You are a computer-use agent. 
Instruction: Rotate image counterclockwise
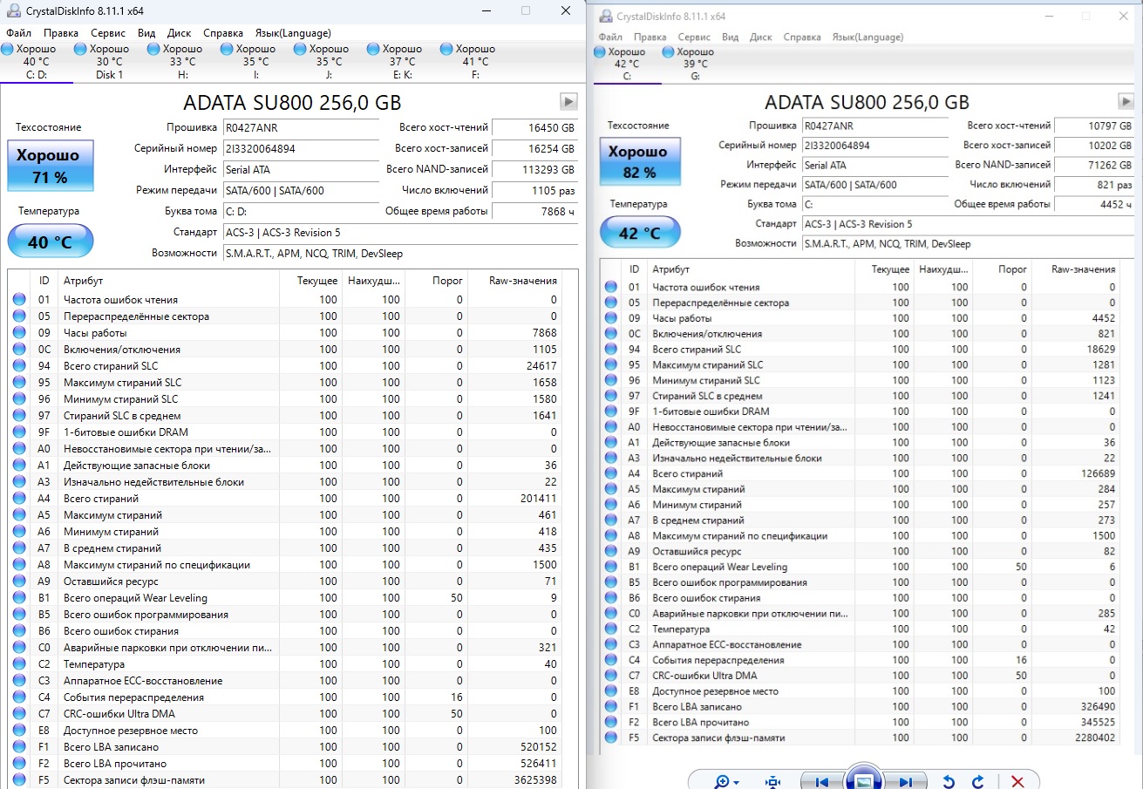[949, 781]
